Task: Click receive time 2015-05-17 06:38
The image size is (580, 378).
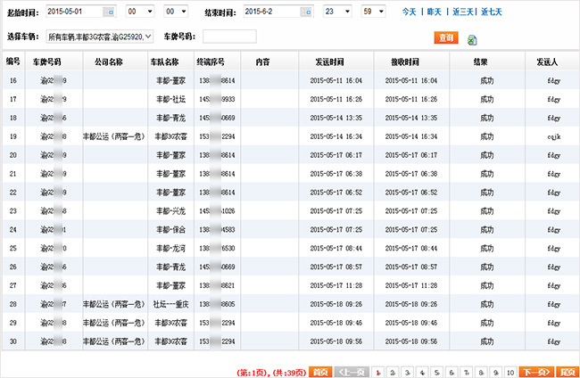Action: click(x=411, y=174)
